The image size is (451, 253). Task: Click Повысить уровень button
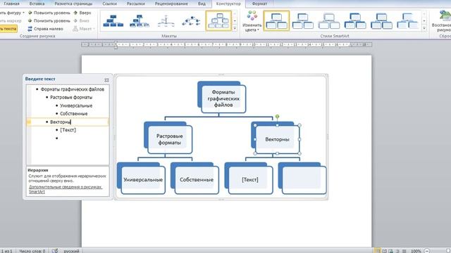[49, 13]
